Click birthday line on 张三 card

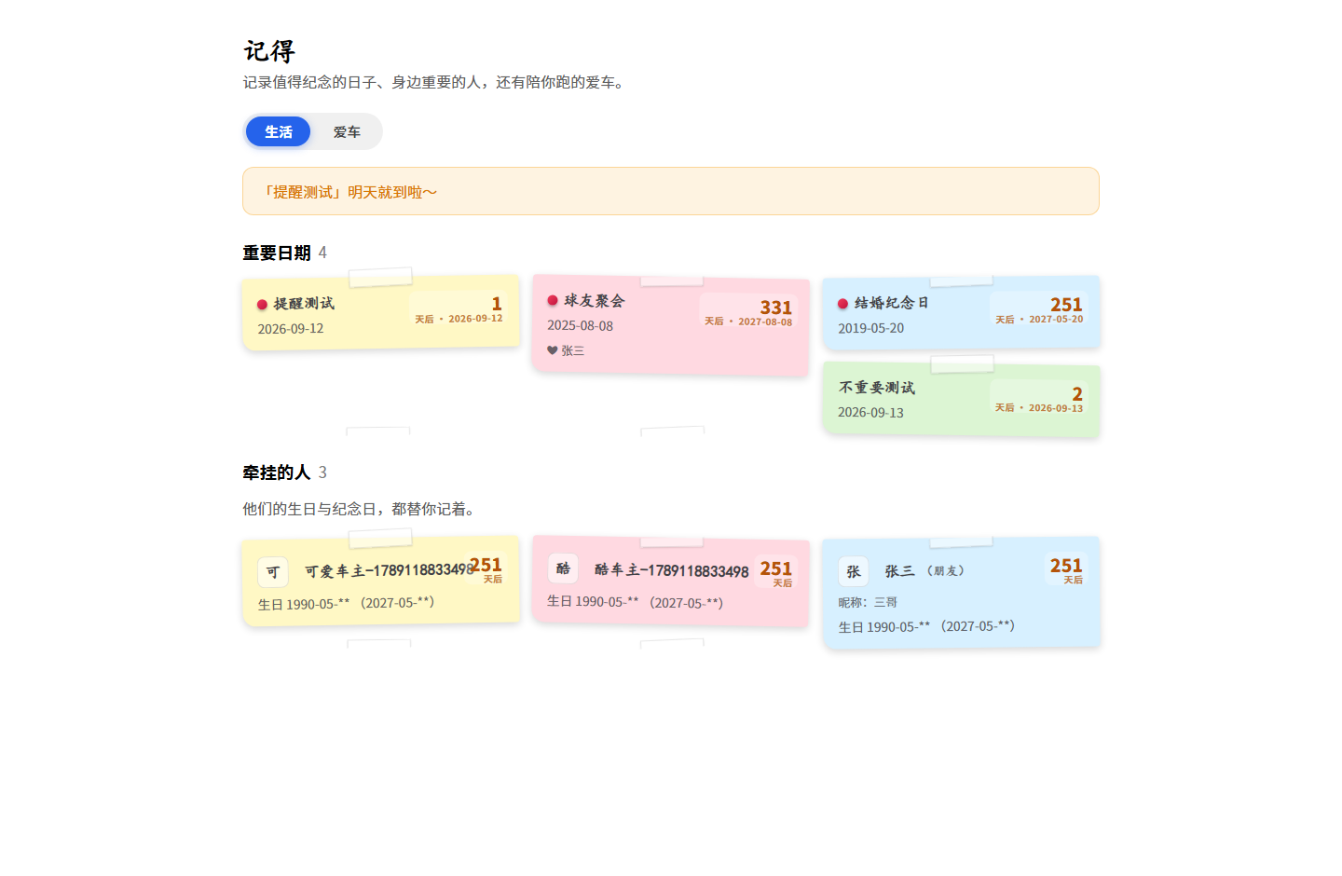926,626
